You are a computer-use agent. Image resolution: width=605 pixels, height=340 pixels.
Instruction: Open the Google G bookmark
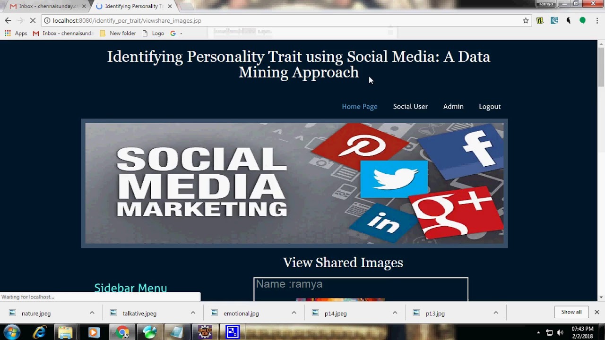[176, 34]
